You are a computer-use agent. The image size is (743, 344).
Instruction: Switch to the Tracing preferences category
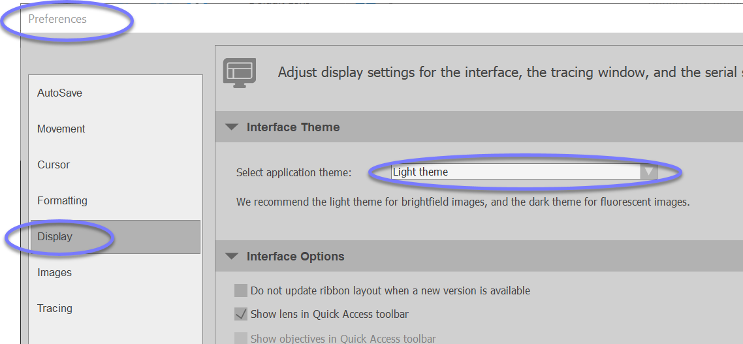55,309
